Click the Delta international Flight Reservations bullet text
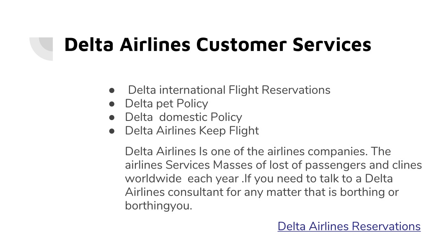 pos(229,90)
